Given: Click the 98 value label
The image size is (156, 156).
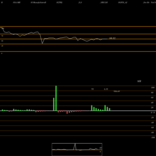Looking at the screenshot, I should coord(92,89).
